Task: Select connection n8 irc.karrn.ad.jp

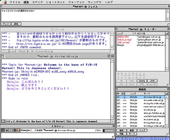Action: coord(141,119)
